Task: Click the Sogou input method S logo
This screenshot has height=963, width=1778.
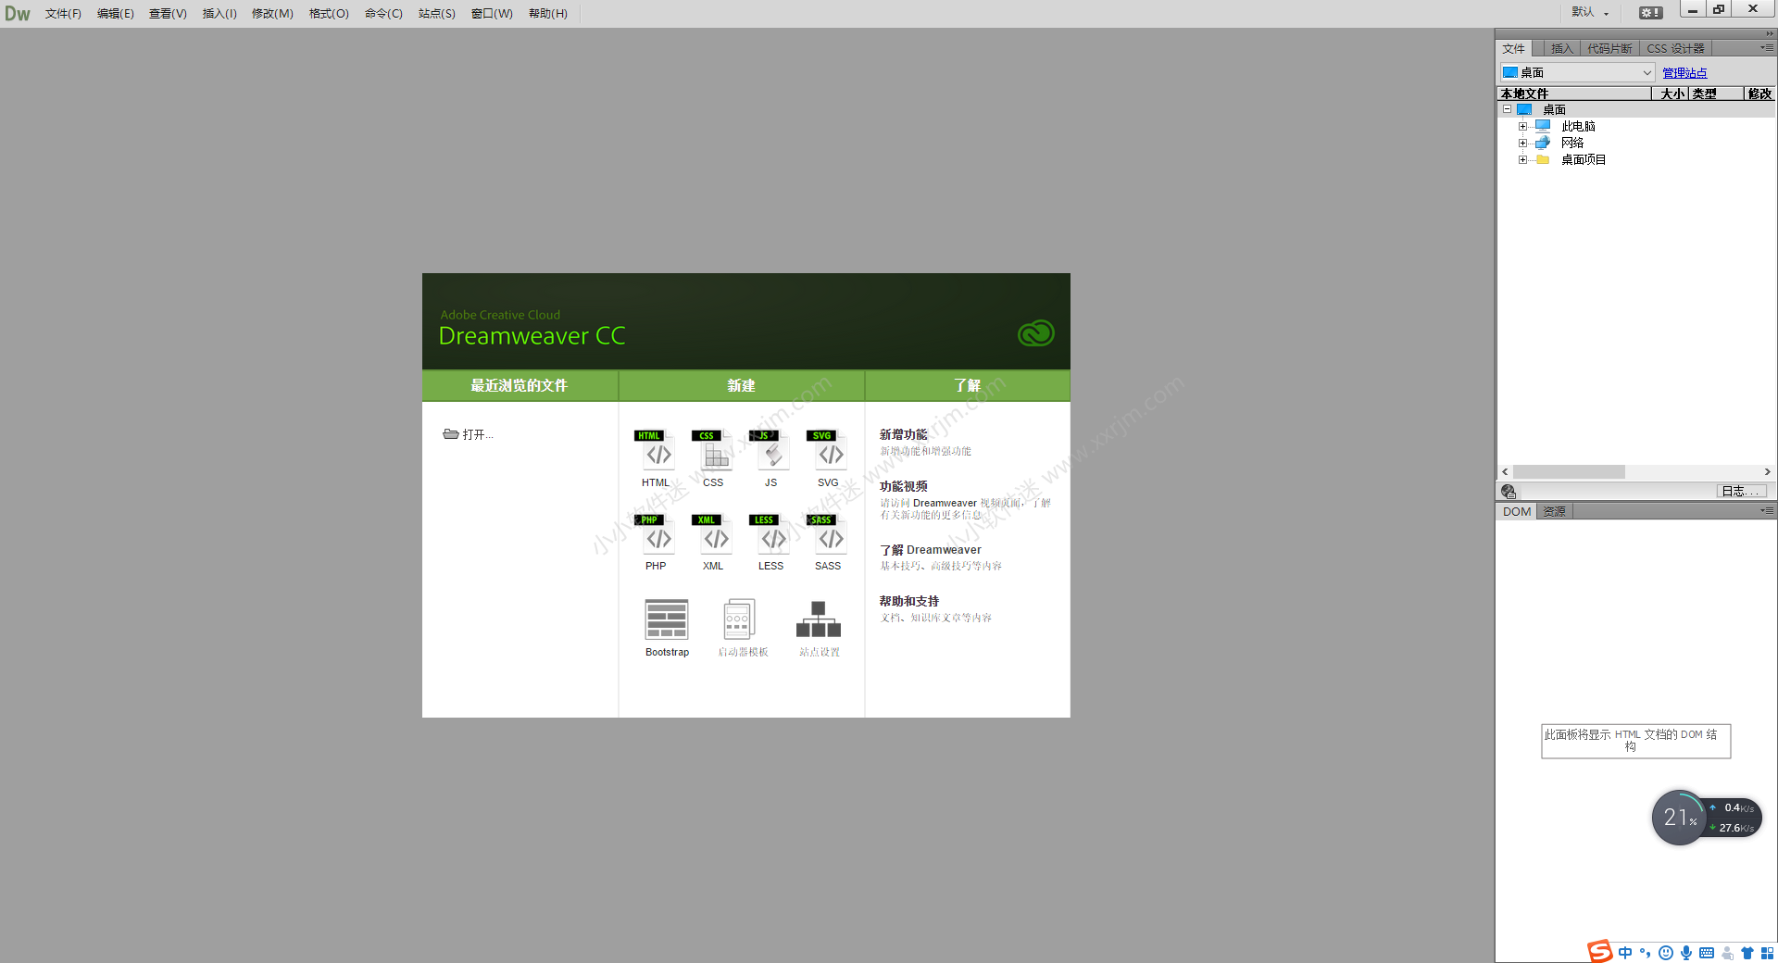Action: pyautogui.click(x=1599, y=951)
